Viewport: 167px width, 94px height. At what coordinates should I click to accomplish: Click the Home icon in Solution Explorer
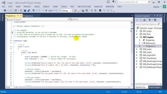coord(144,20)
